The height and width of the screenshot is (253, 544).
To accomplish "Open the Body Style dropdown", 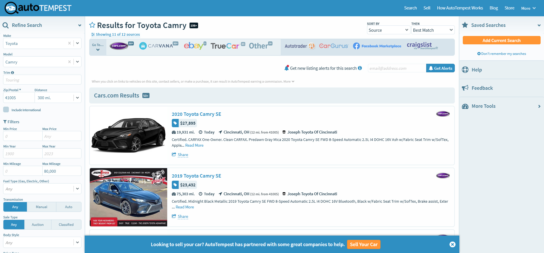I will coord(77,242).
